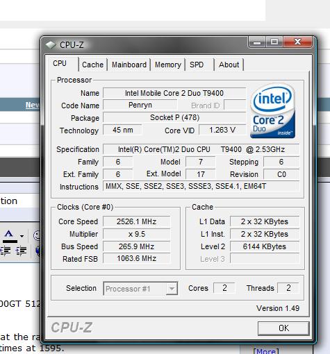Click the Stepping value 6
The image size is (330, 354).
[281, 162]
